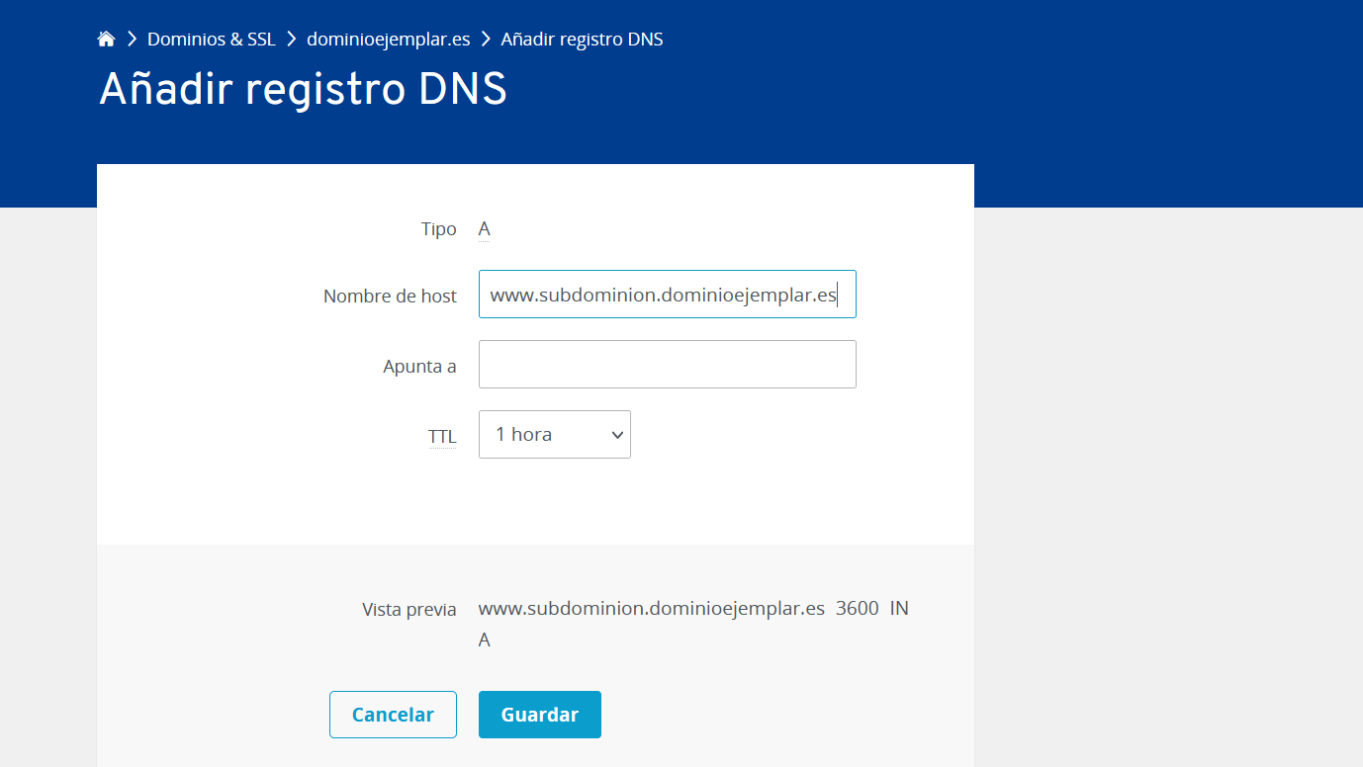This screenshot has height=767, width=1363.
Task: Click the chevron before Añadir registro DNS breadcrumb
Action: click(x=486, y=40)
